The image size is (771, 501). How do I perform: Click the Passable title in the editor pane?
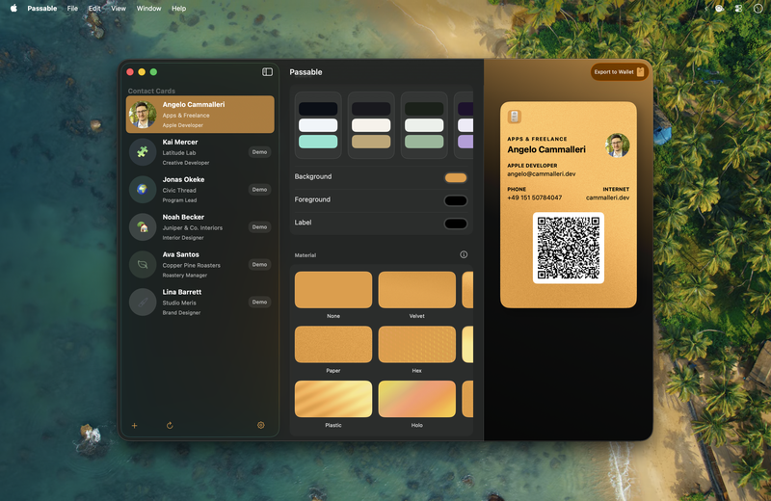306,72
